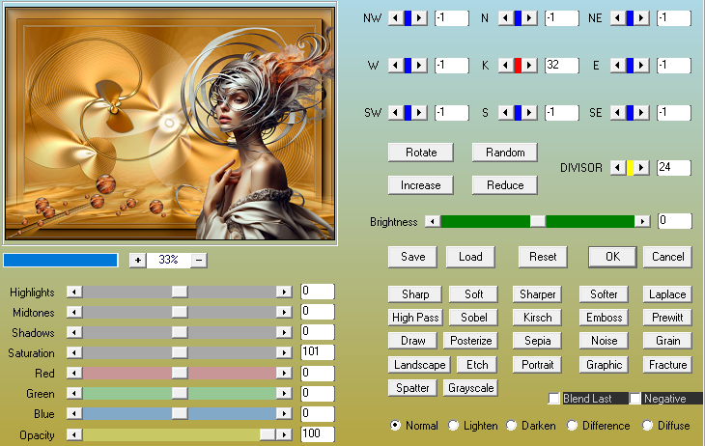Select the Difference radio option
Image resolution: width=705 pixels, height=446 pixels.
point(572,425)
